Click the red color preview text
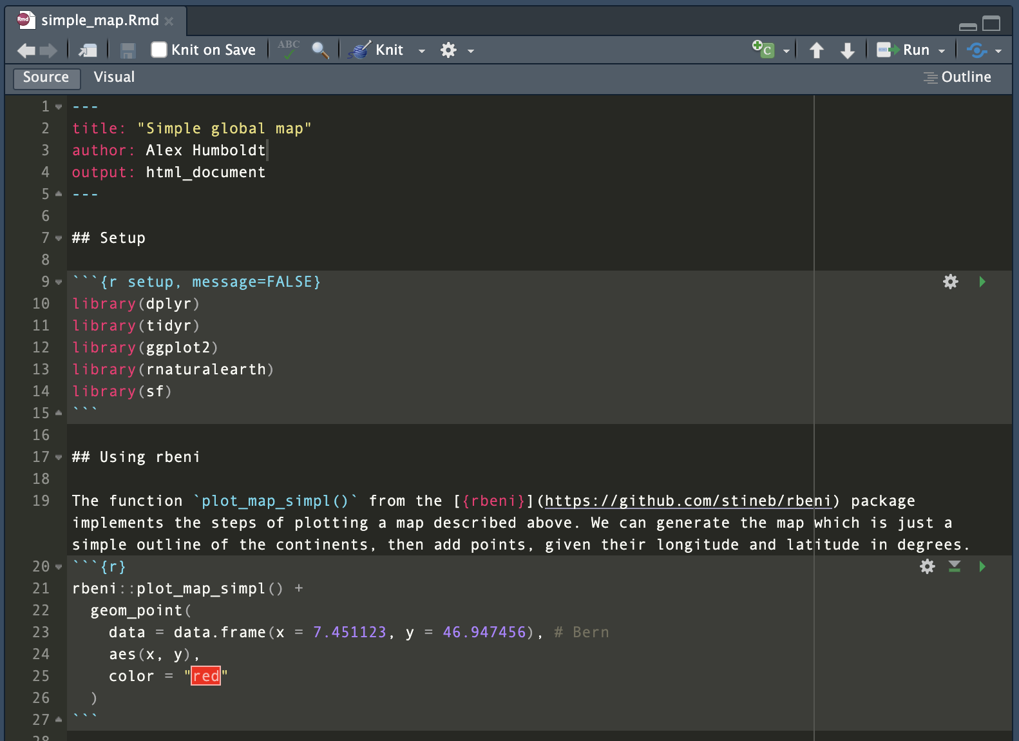This screenshot has height=741, width=1019. pyautogui.click(x=205, y=676)
